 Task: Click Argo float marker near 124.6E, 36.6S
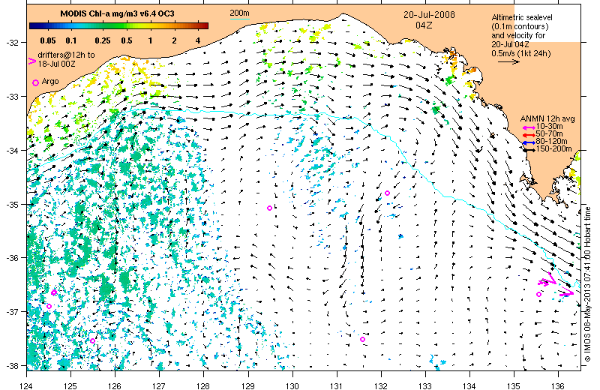pos(54,292)
